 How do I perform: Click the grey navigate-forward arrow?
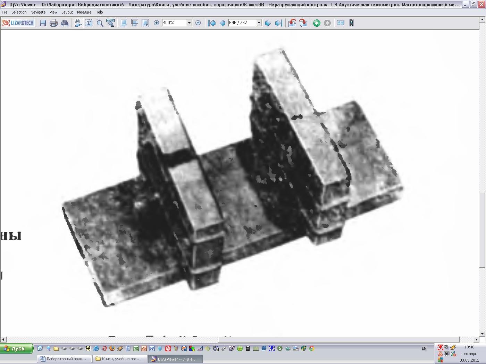[327, 23]
